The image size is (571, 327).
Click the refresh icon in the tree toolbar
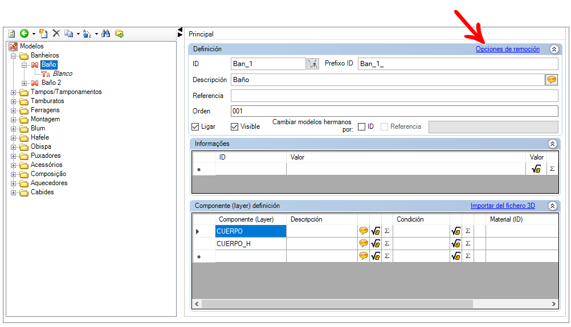coord(11,34)
